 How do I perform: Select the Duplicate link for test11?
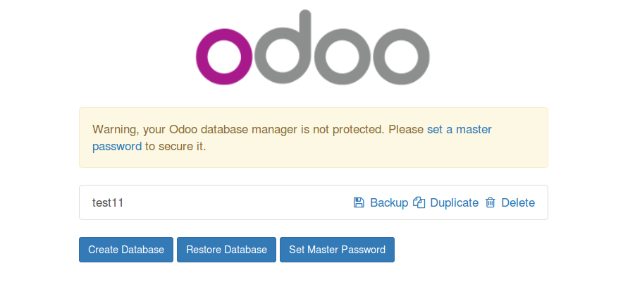click(454, 203)
